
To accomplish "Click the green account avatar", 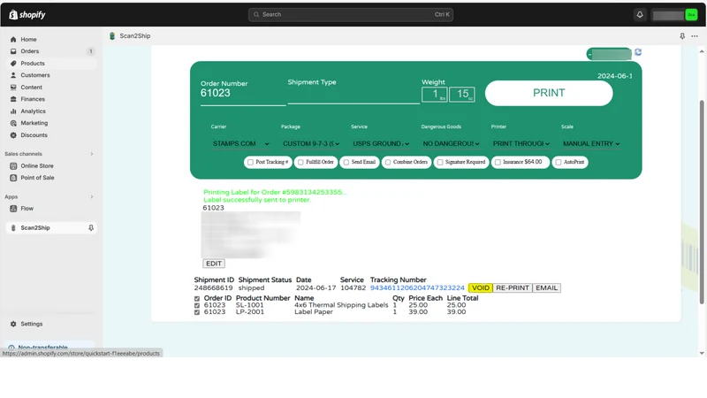I will (691, 15).
